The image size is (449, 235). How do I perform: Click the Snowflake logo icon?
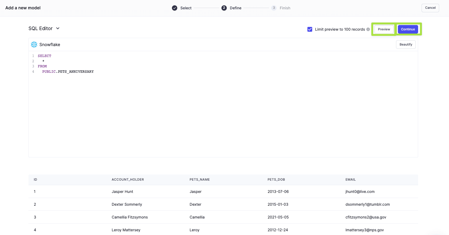point(34,44)
